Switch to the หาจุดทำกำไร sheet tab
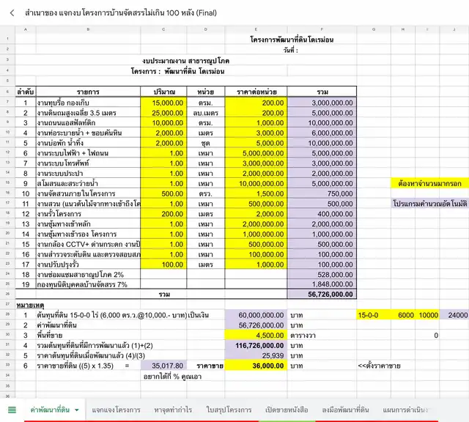The image size is (469, 422). coord(173,410)
